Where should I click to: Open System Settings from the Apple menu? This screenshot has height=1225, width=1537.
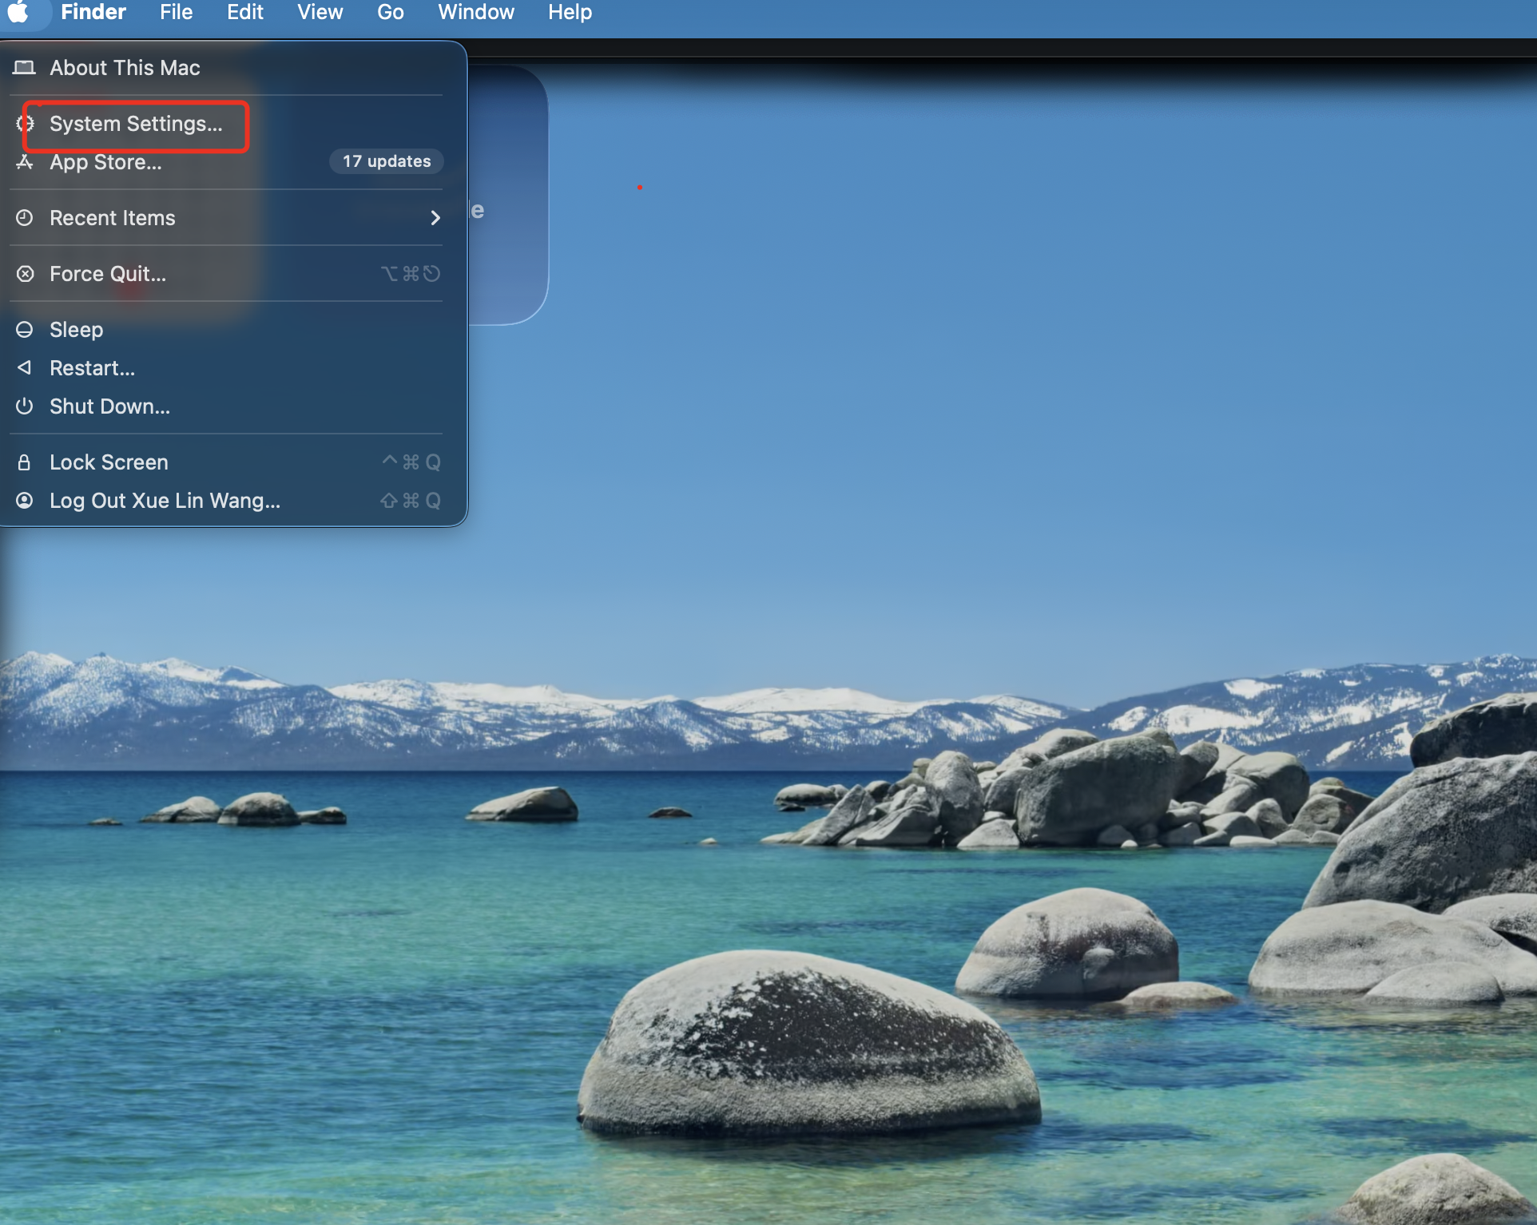tap(136, 125)
